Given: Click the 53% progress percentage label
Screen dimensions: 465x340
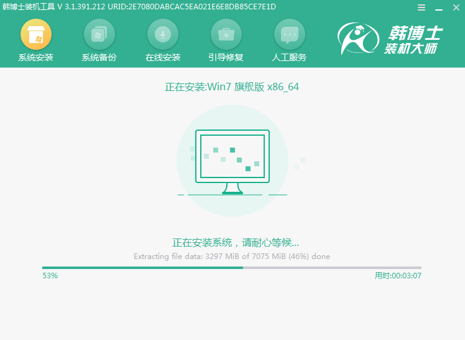Looking at the screenshot, I should pyautogui.click(x=50, y=275).
